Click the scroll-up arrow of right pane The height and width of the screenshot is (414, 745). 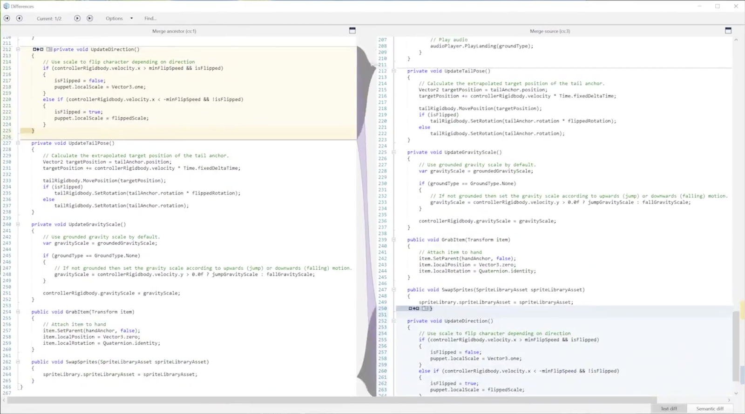pyautogui.click(x=736, y=40)
